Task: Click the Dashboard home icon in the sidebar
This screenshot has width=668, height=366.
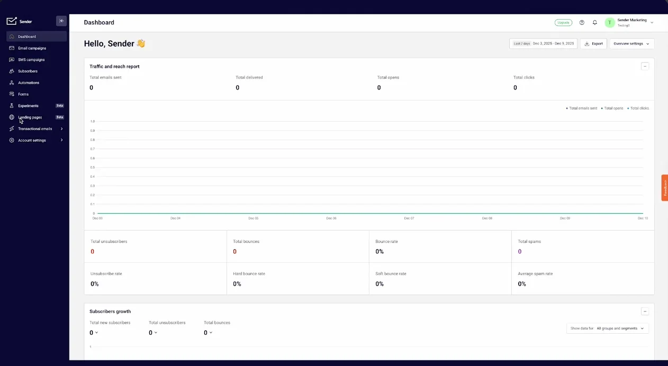Action: click(x=12, y=36)
